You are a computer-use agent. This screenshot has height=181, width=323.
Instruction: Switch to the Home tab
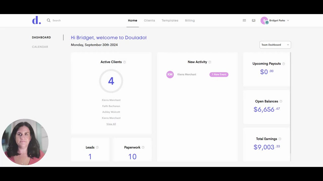click(x=132, y=21)
